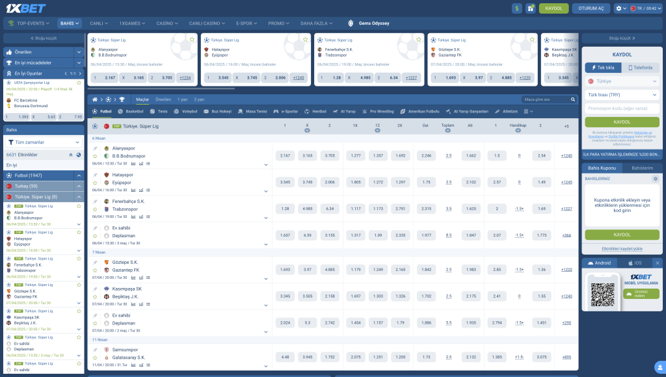Select the Tenis sport icon tab
Image resolution: width=666 pixels, height=377 pixels.
[159, 112]
